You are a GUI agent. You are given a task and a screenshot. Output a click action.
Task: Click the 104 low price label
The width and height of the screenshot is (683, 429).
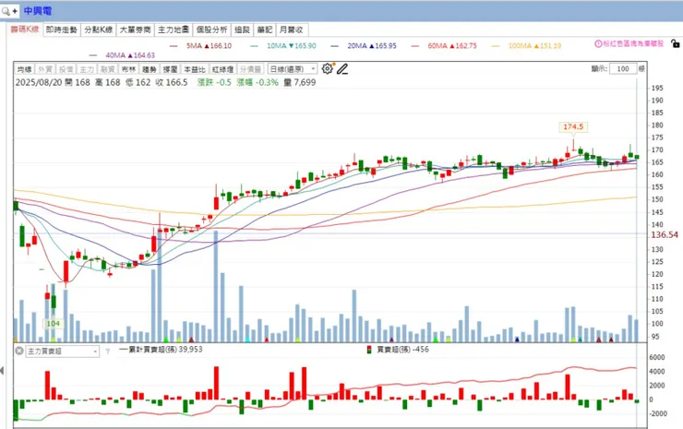pos(54,324)
